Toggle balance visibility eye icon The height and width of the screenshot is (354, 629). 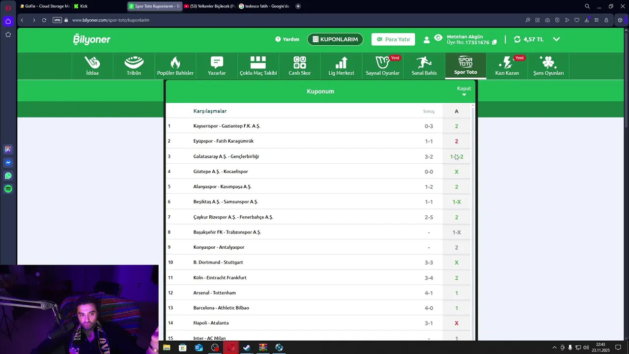point(438,37)
